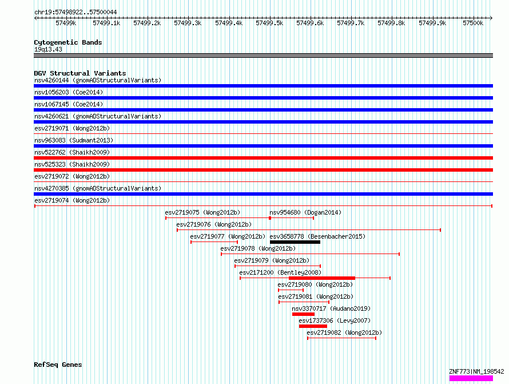The image size is (509, 384).
Task: Open the nsv1067145 (Coe2014) variant
Action: [x=69, y=104]
